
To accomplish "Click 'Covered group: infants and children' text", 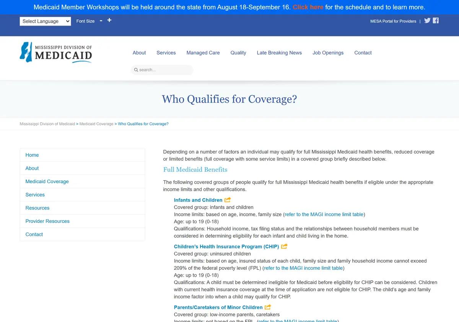I will [x=214, y=207].
